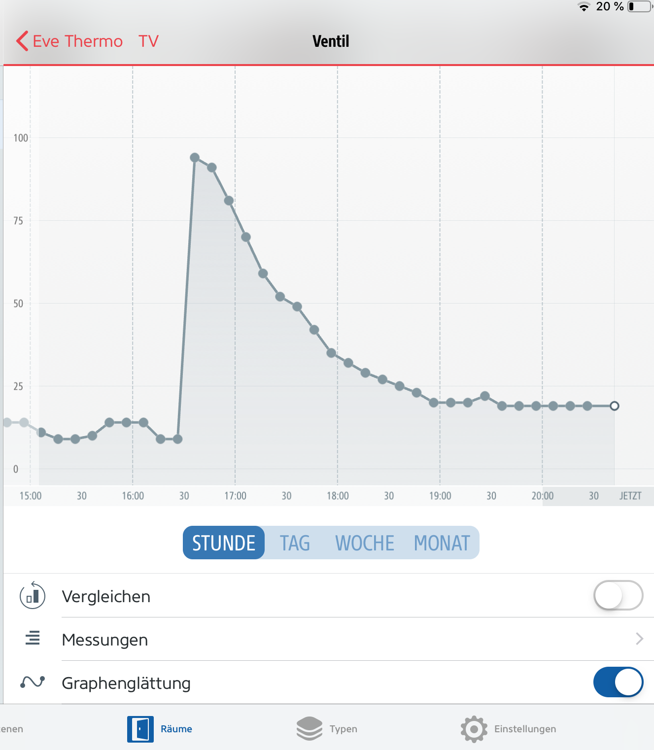654x750 pixels.
Task: Go back to Eve Thermo TV
Action: coord(96,41)
